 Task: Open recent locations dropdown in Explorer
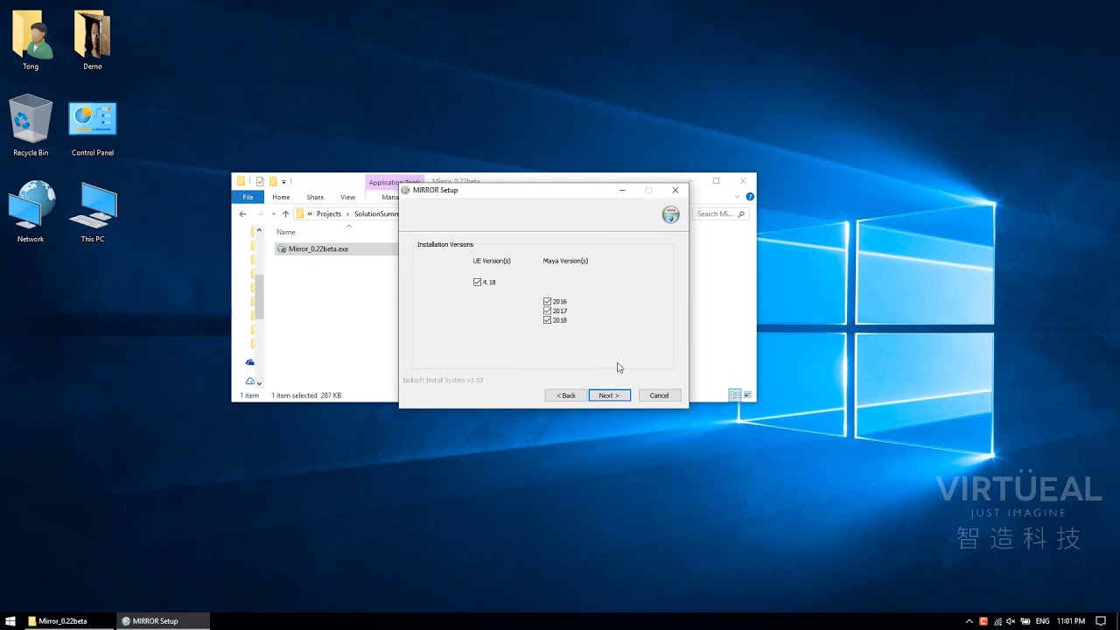click(273, 213)
